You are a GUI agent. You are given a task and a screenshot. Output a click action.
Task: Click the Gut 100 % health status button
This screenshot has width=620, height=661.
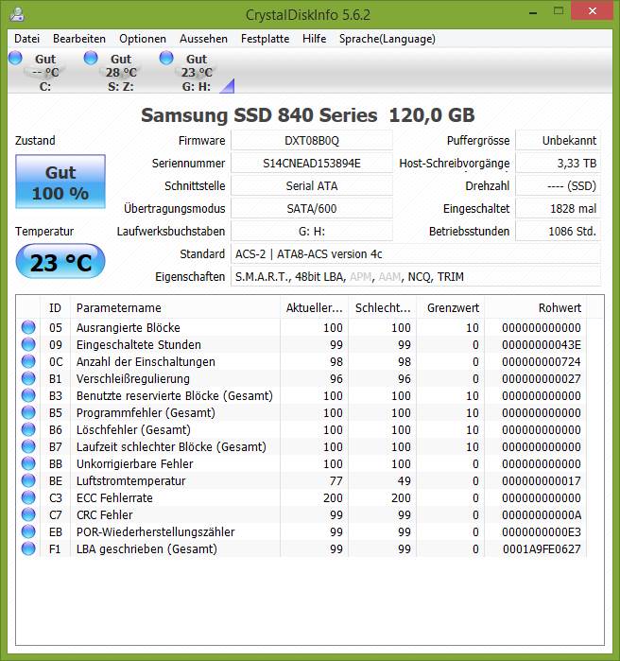click(x=60, y=182)
